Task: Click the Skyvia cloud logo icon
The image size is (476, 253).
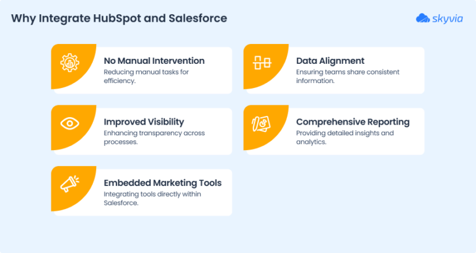Action: pos(423,18)
